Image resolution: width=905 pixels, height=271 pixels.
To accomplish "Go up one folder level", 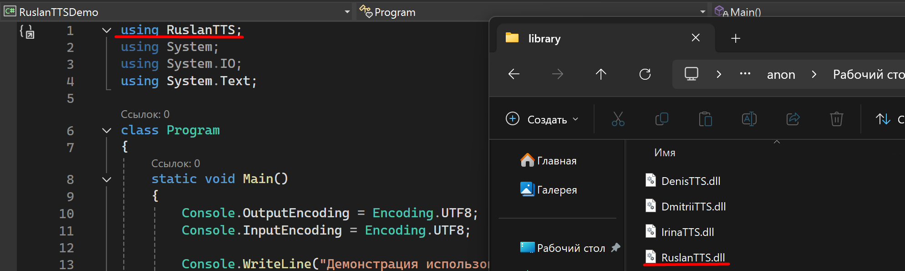I will tap(601, 74).
